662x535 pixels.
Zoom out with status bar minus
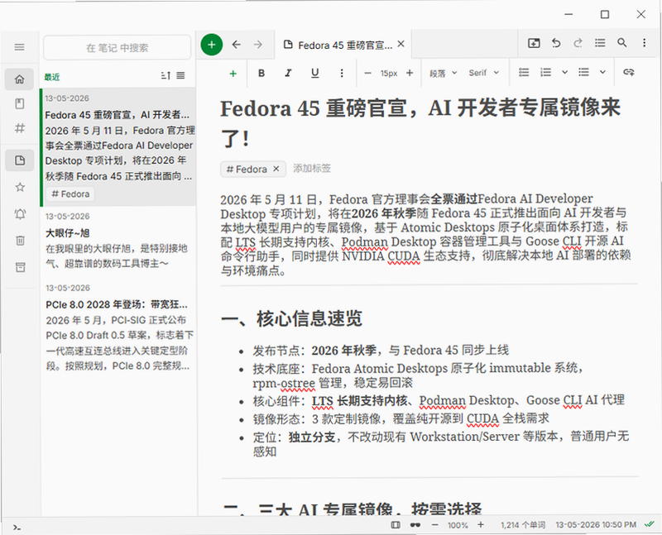pyautogui.click(x=435, y=525)
